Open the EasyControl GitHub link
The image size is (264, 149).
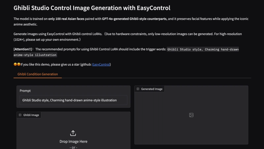click(x=101, y=64)
